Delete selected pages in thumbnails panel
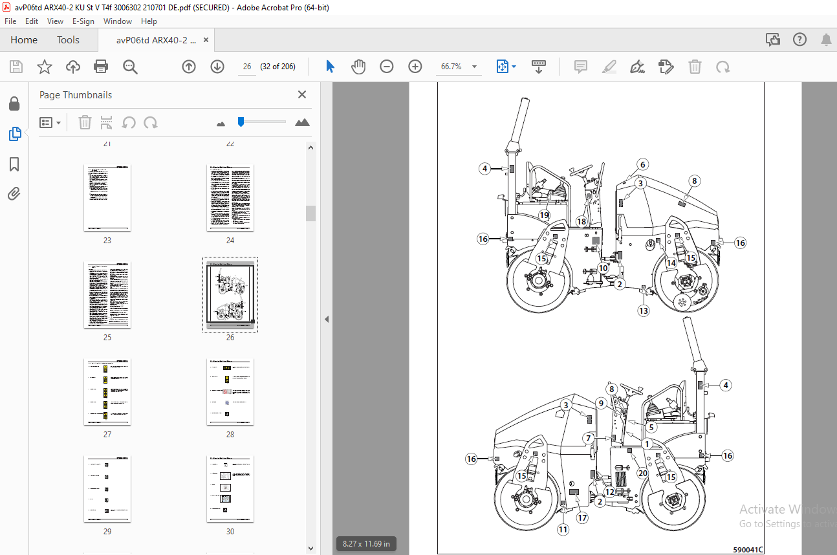Image resolution: width=837 pixels, height=555 pixels. pos(85,122)
